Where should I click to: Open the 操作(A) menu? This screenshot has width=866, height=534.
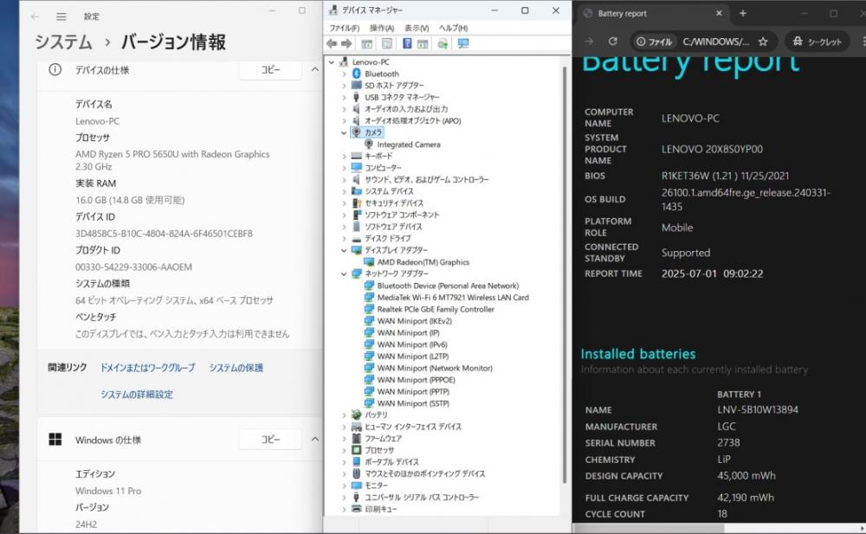(x=382, y=28)
